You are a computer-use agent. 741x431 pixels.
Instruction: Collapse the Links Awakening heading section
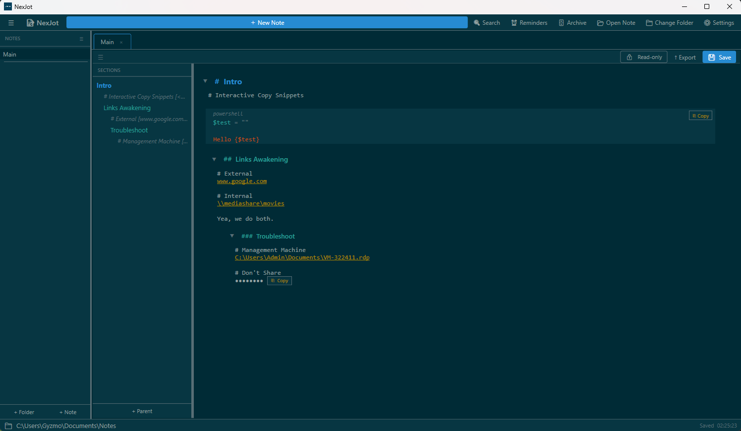pos(214,159)
